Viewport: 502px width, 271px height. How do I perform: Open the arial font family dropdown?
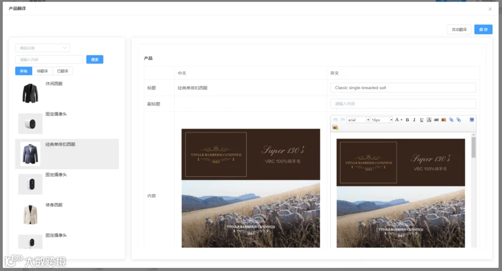coord(358,119)
